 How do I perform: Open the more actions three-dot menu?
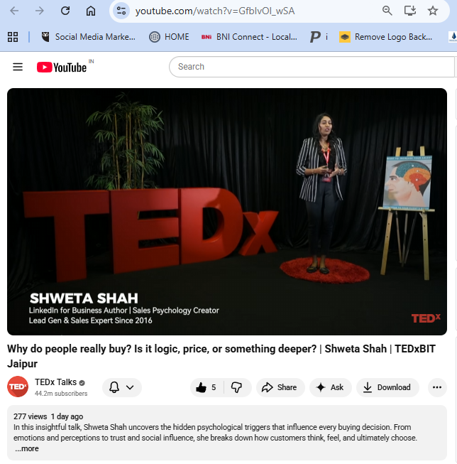(437, 387)
